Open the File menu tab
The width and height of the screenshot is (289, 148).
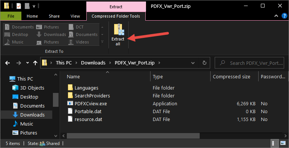(11, 16)
